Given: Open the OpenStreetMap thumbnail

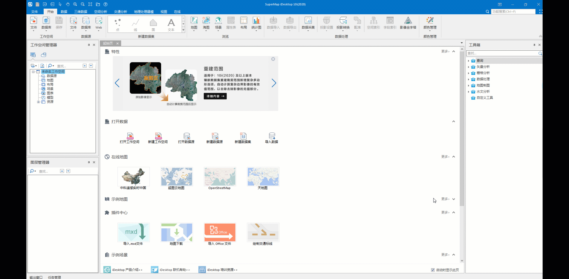Looking at the screenshot, I should 220,177.
